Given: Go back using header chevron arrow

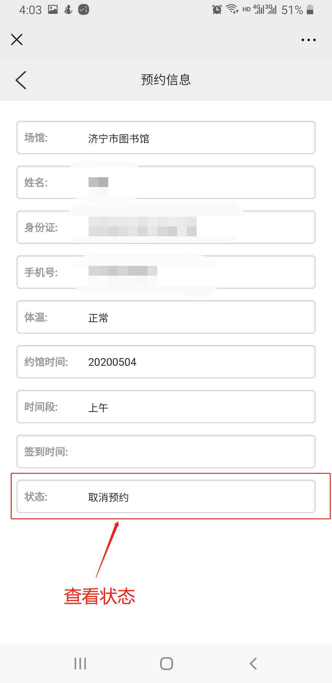Looking at the screenshot, I should (21, 80).
